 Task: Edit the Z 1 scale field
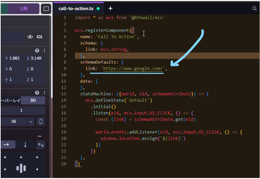35,80
